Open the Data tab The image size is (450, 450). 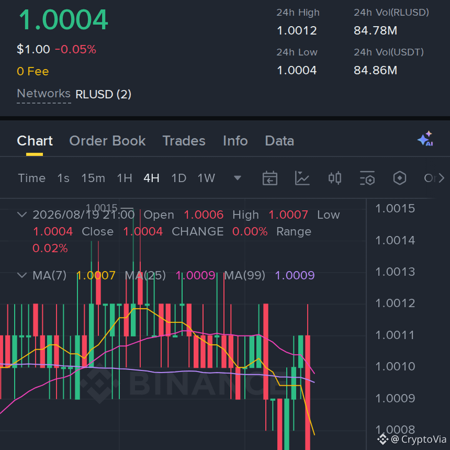point(280,141)
